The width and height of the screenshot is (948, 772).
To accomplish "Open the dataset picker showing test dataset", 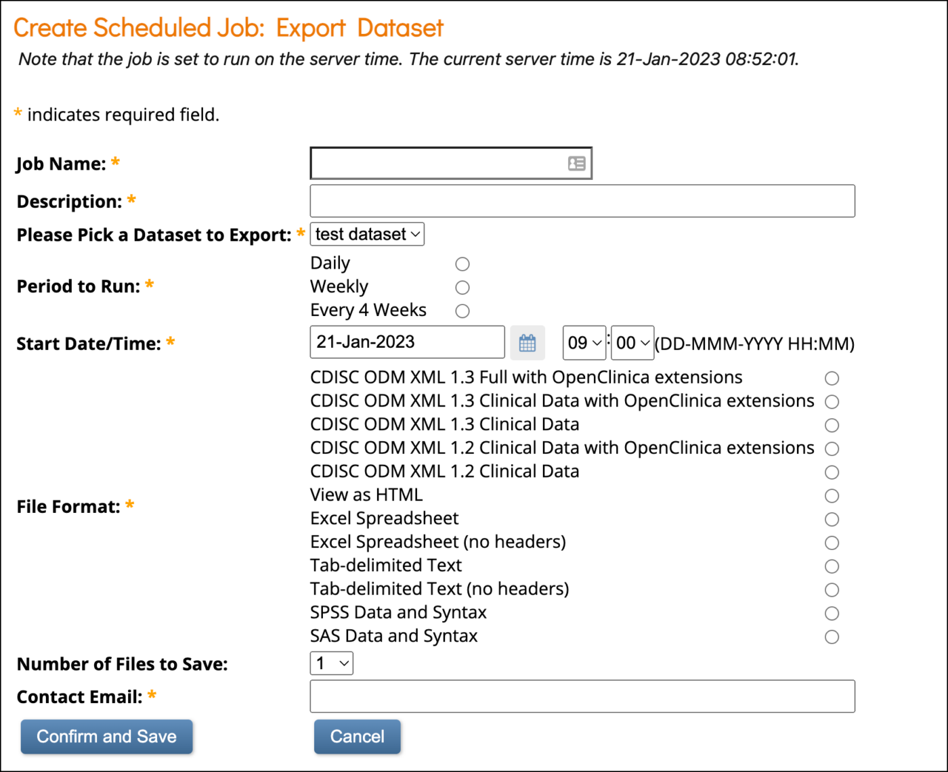I will click(x=366, y=234).
